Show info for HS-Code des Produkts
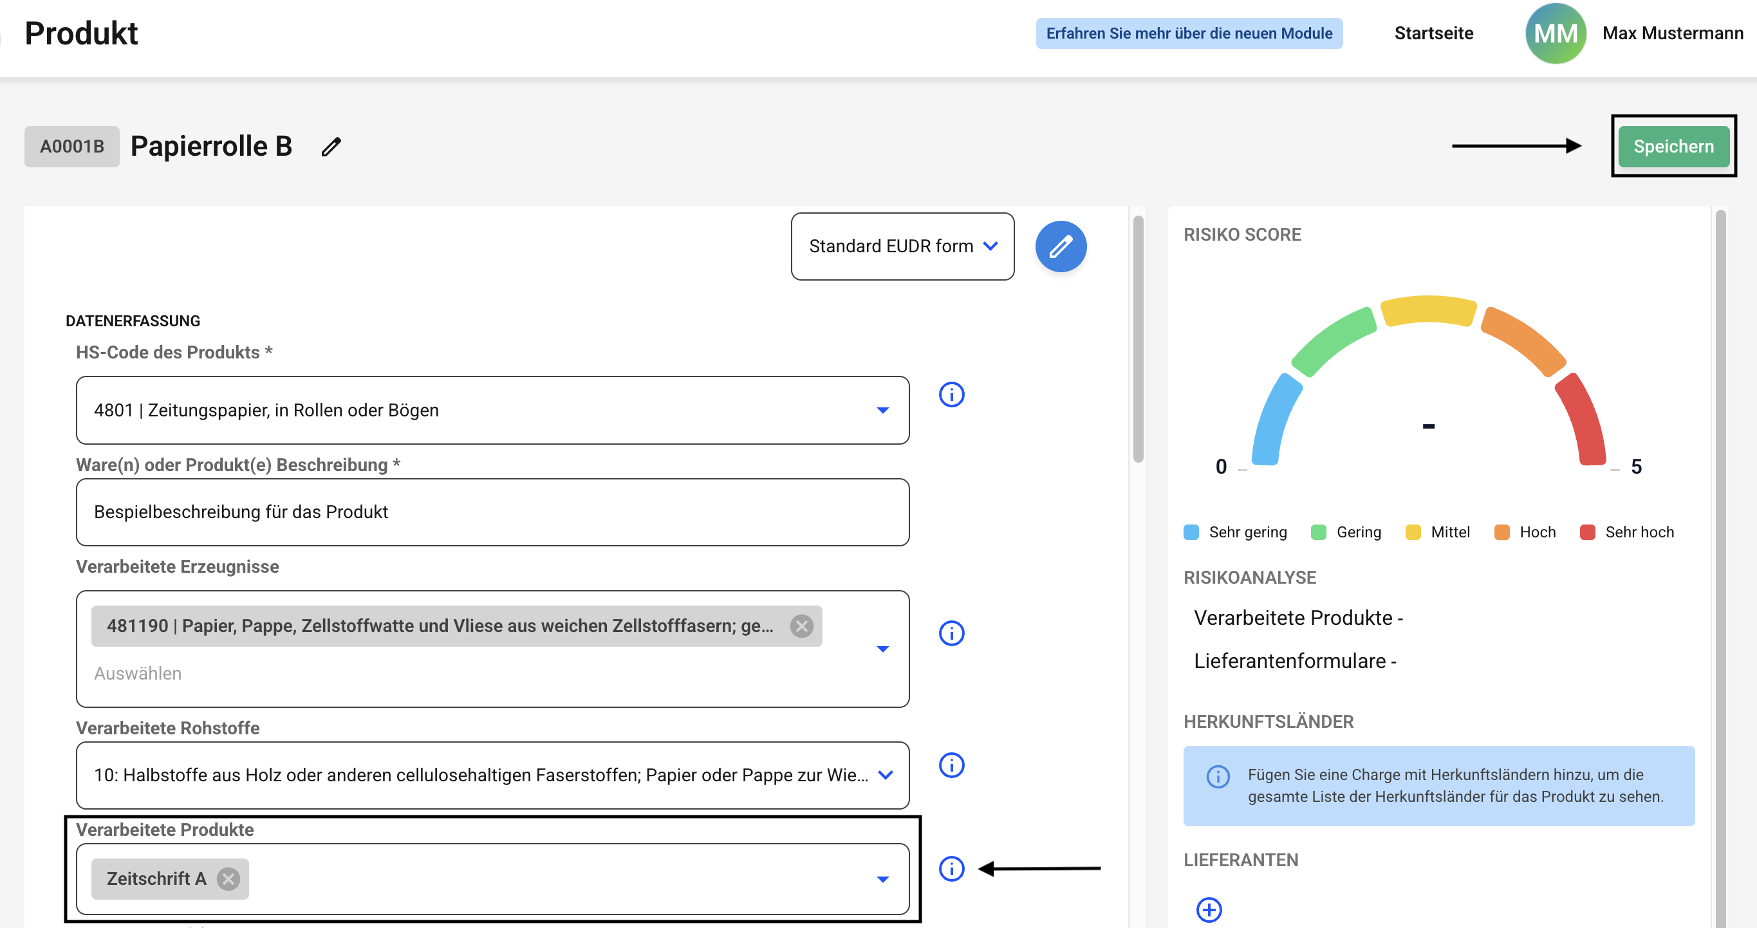The height and width of the screenshot is (928, 1757). coord(951,394)
